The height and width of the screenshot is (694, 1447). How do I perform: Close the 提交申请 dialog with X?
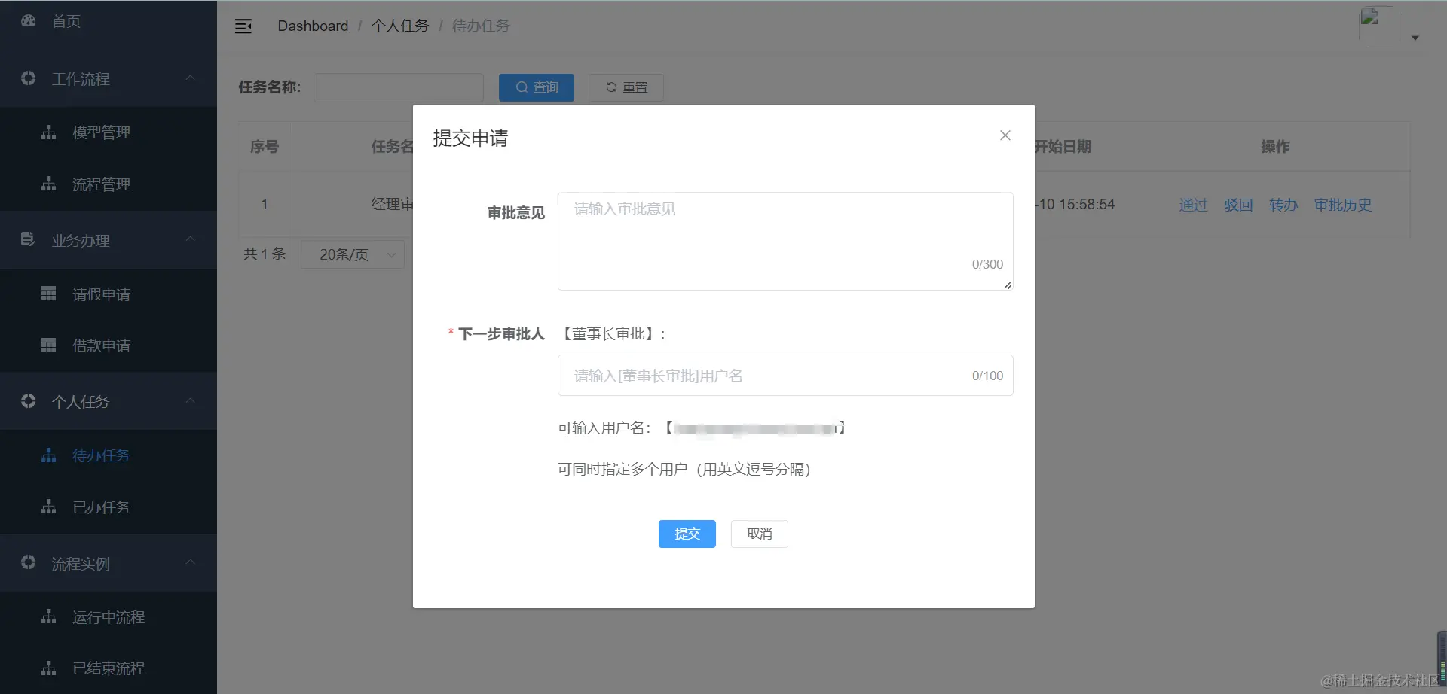pos(1005,135)
